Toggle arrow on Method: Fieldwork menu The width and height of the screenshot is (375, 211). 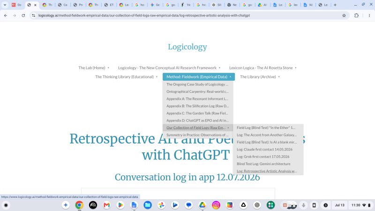tap(231, 77)
